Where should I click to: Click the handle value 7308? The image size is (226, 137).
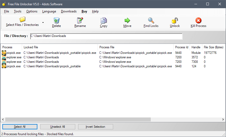point(195,62)
